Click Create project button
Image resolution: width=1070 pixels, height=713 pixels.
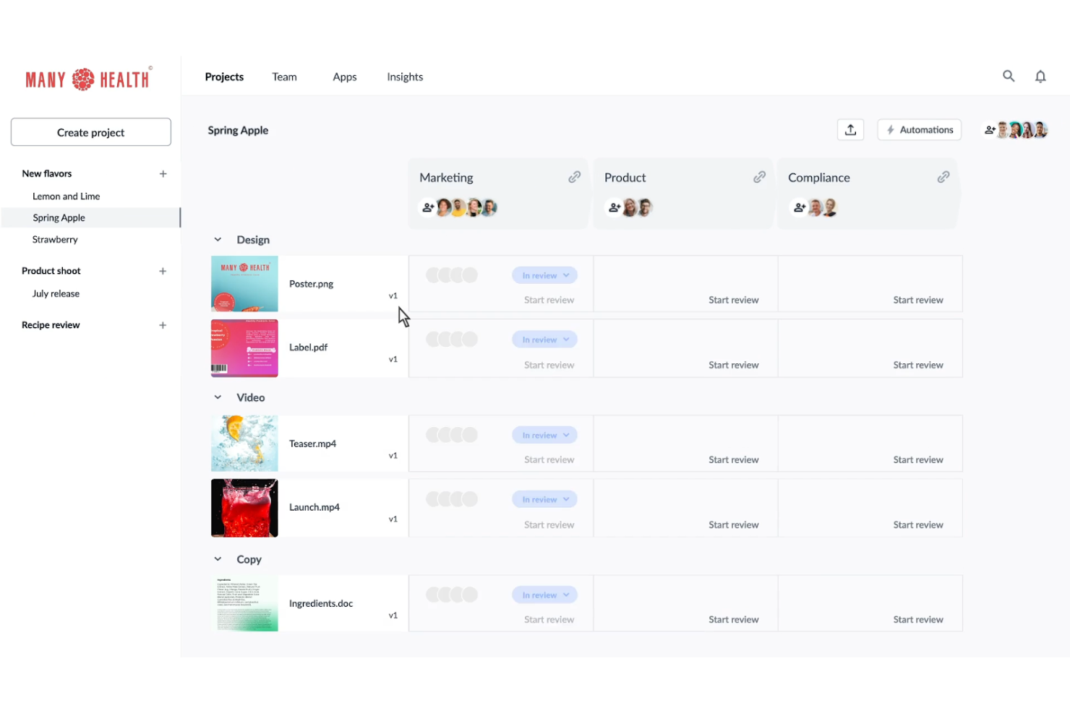tap(91, 132)
